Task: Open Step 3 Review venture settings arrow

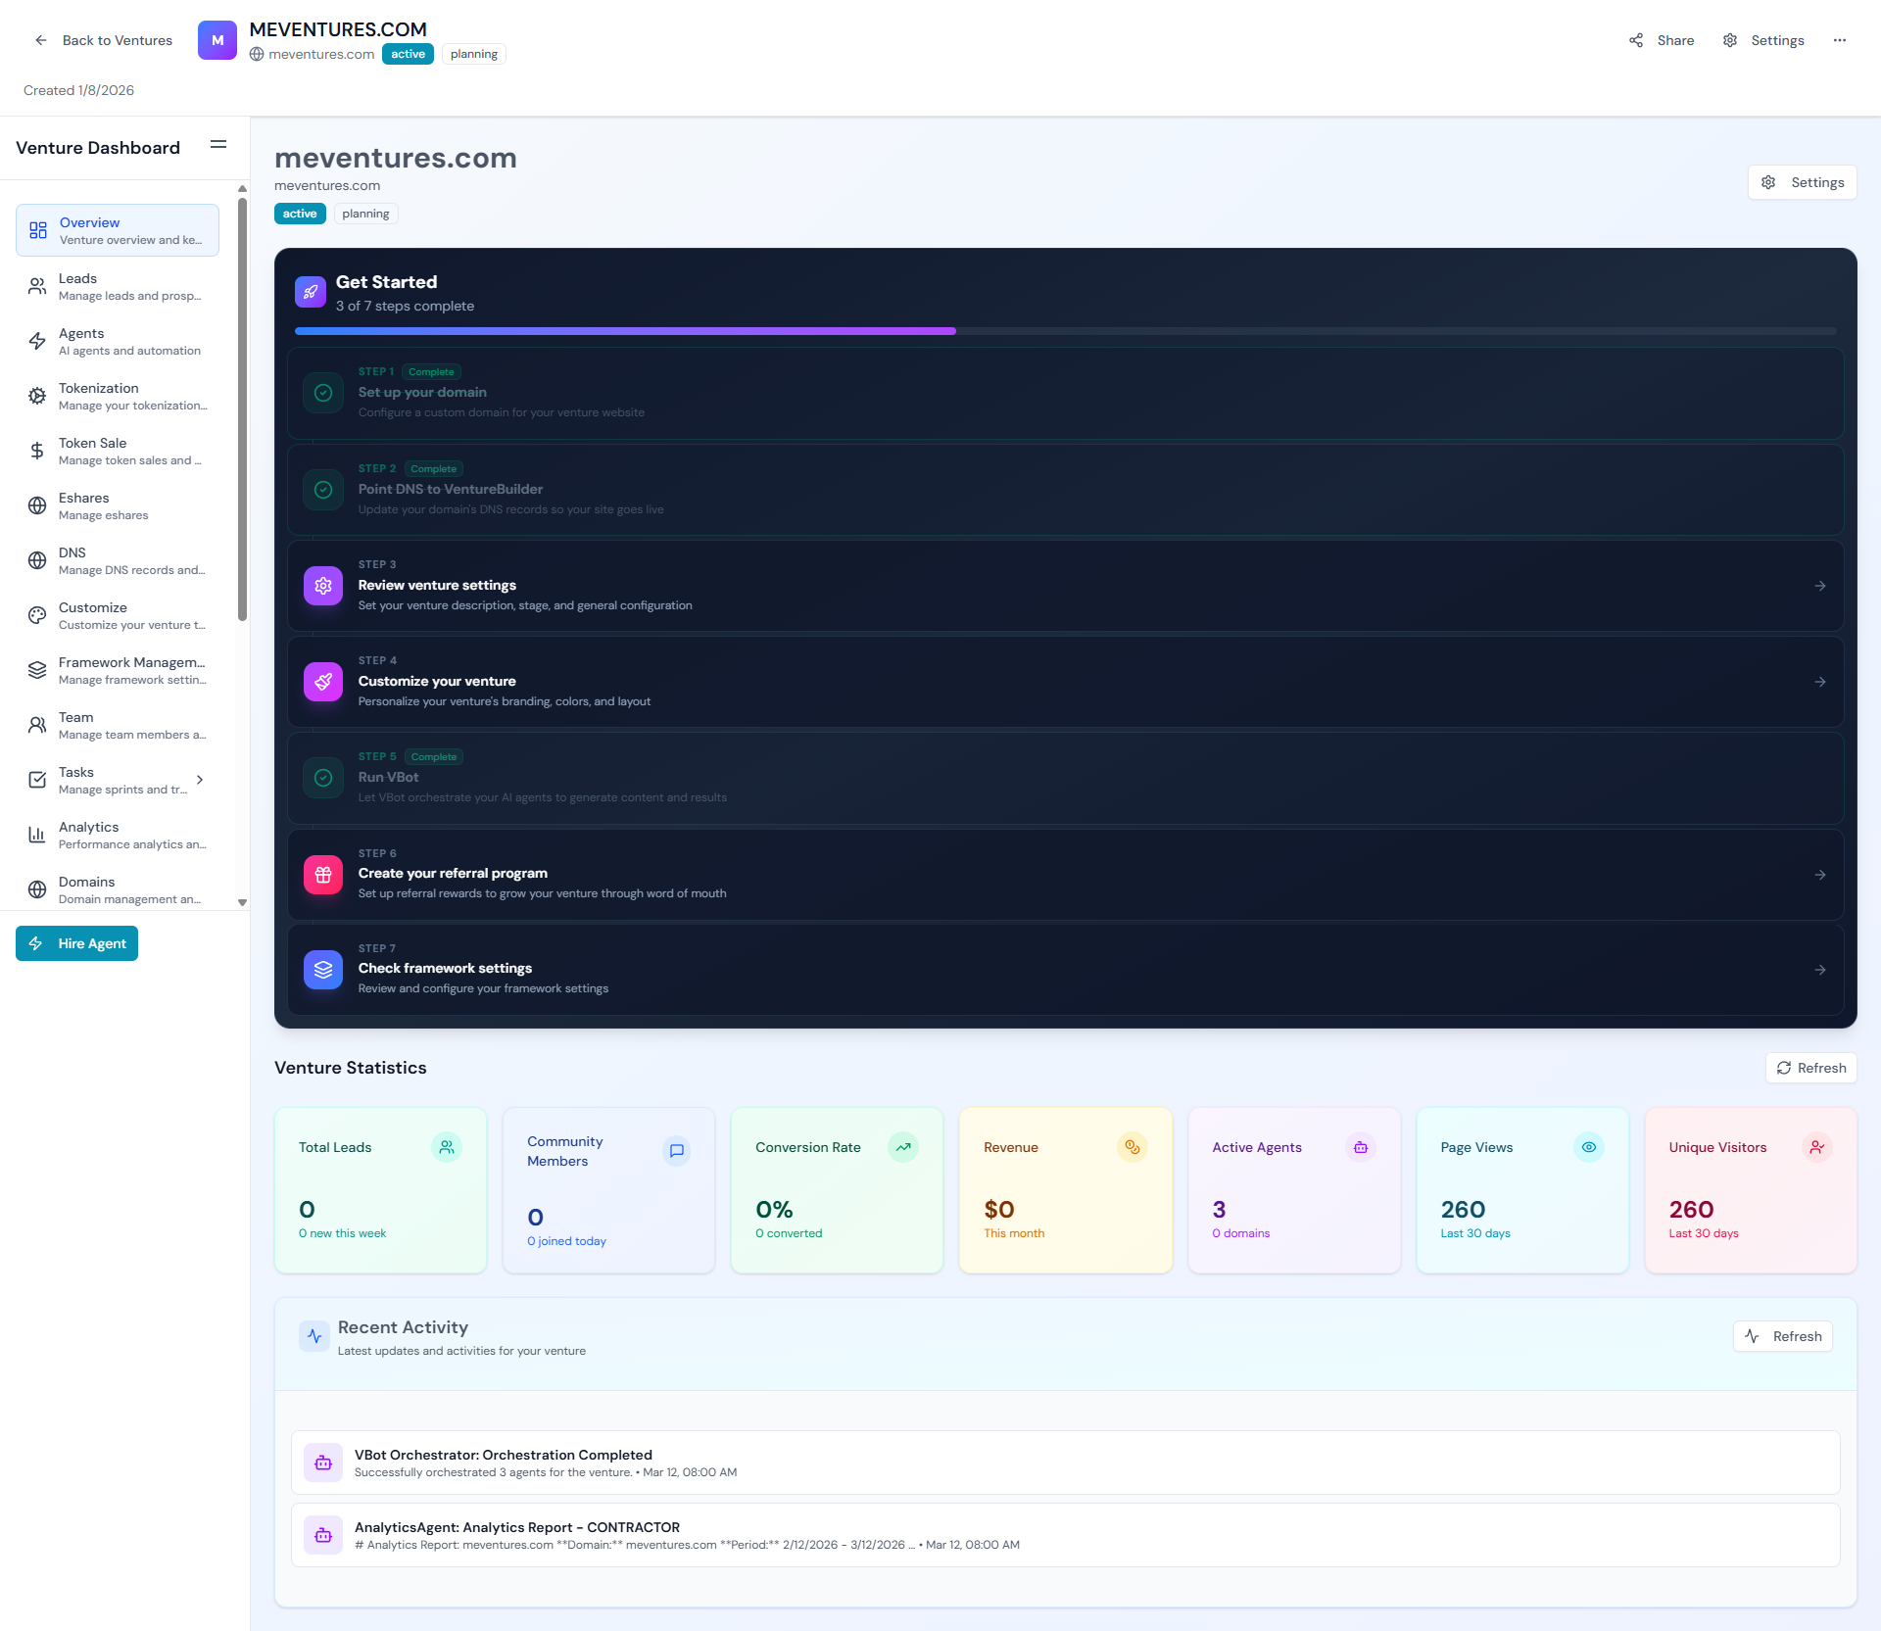Action: click(x=1820, y=585)
